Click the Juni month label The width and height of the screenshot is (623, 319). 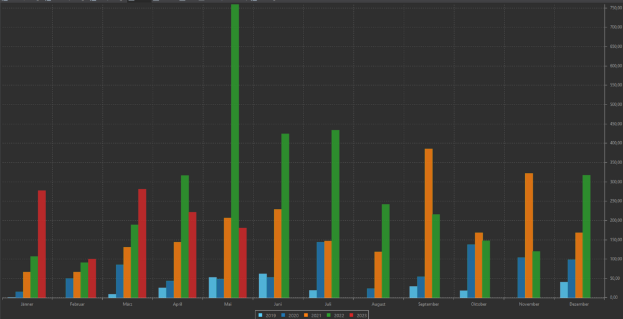(x=278, y=304)
